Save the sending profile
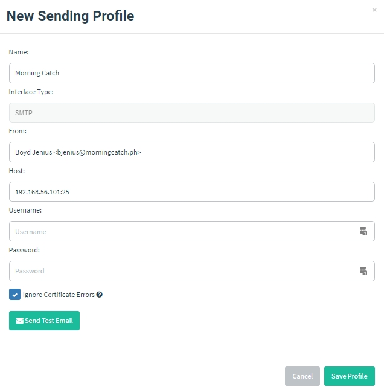384x387 pixels. 349,376
